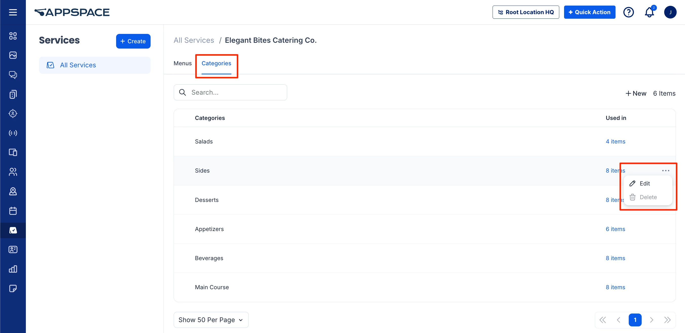
Task: Open the image library sidebar icon
Action: [13, 55]
